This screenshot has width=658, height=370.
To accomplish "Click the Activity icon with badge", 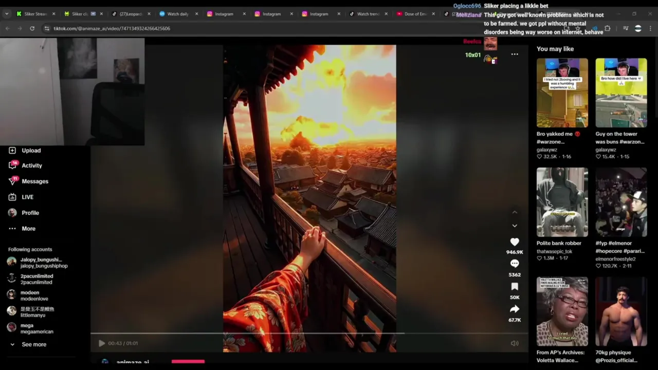I will [x=12, y=165].
